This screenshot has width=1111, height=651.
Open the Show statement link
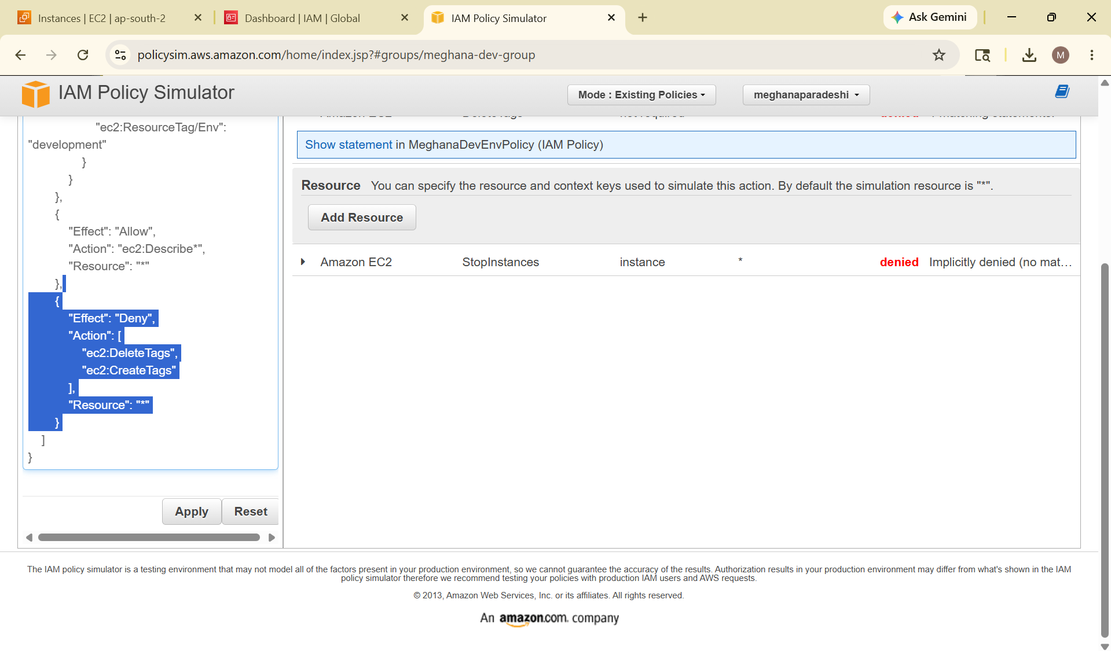click(x=349, y=145)
